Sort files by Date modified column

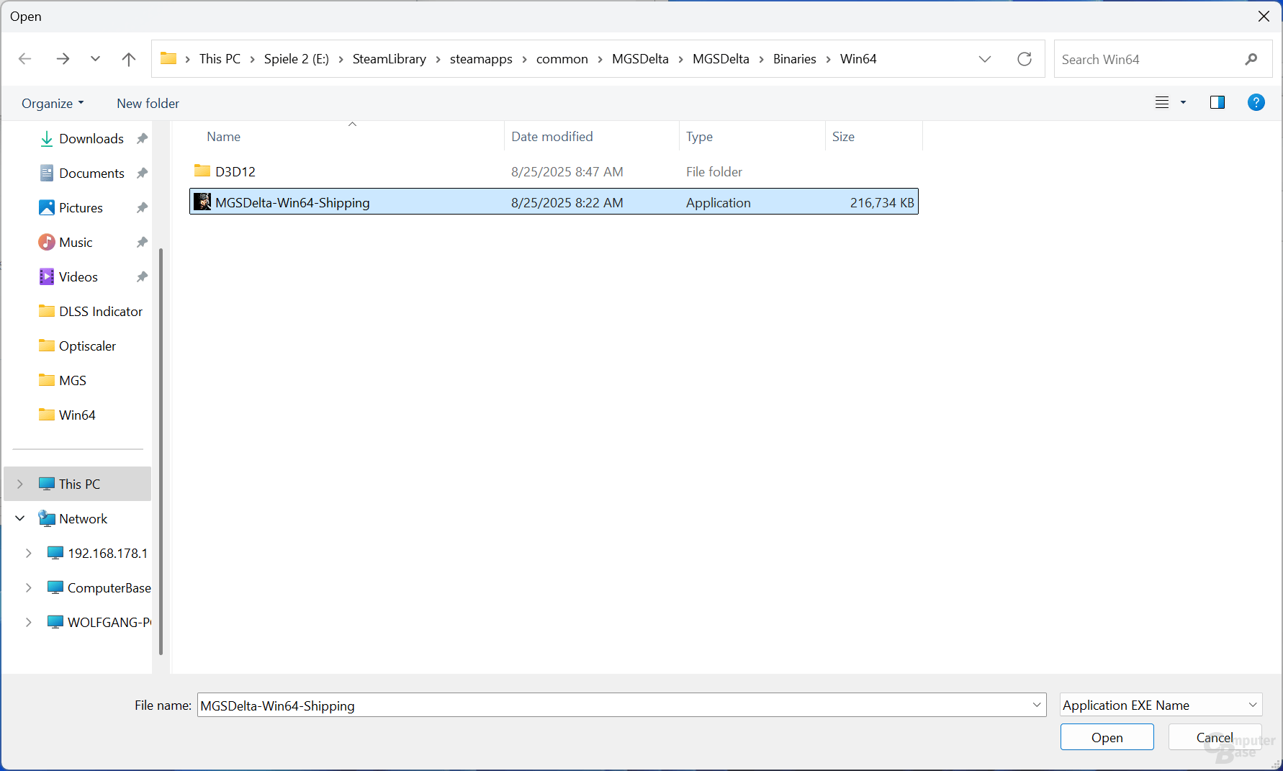[x=552, y=136]
